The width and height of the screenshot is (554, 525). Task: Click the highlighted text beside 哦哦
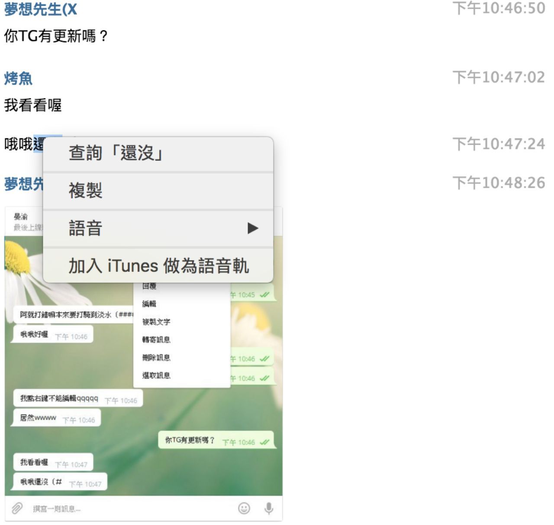(x=39, y=144)
